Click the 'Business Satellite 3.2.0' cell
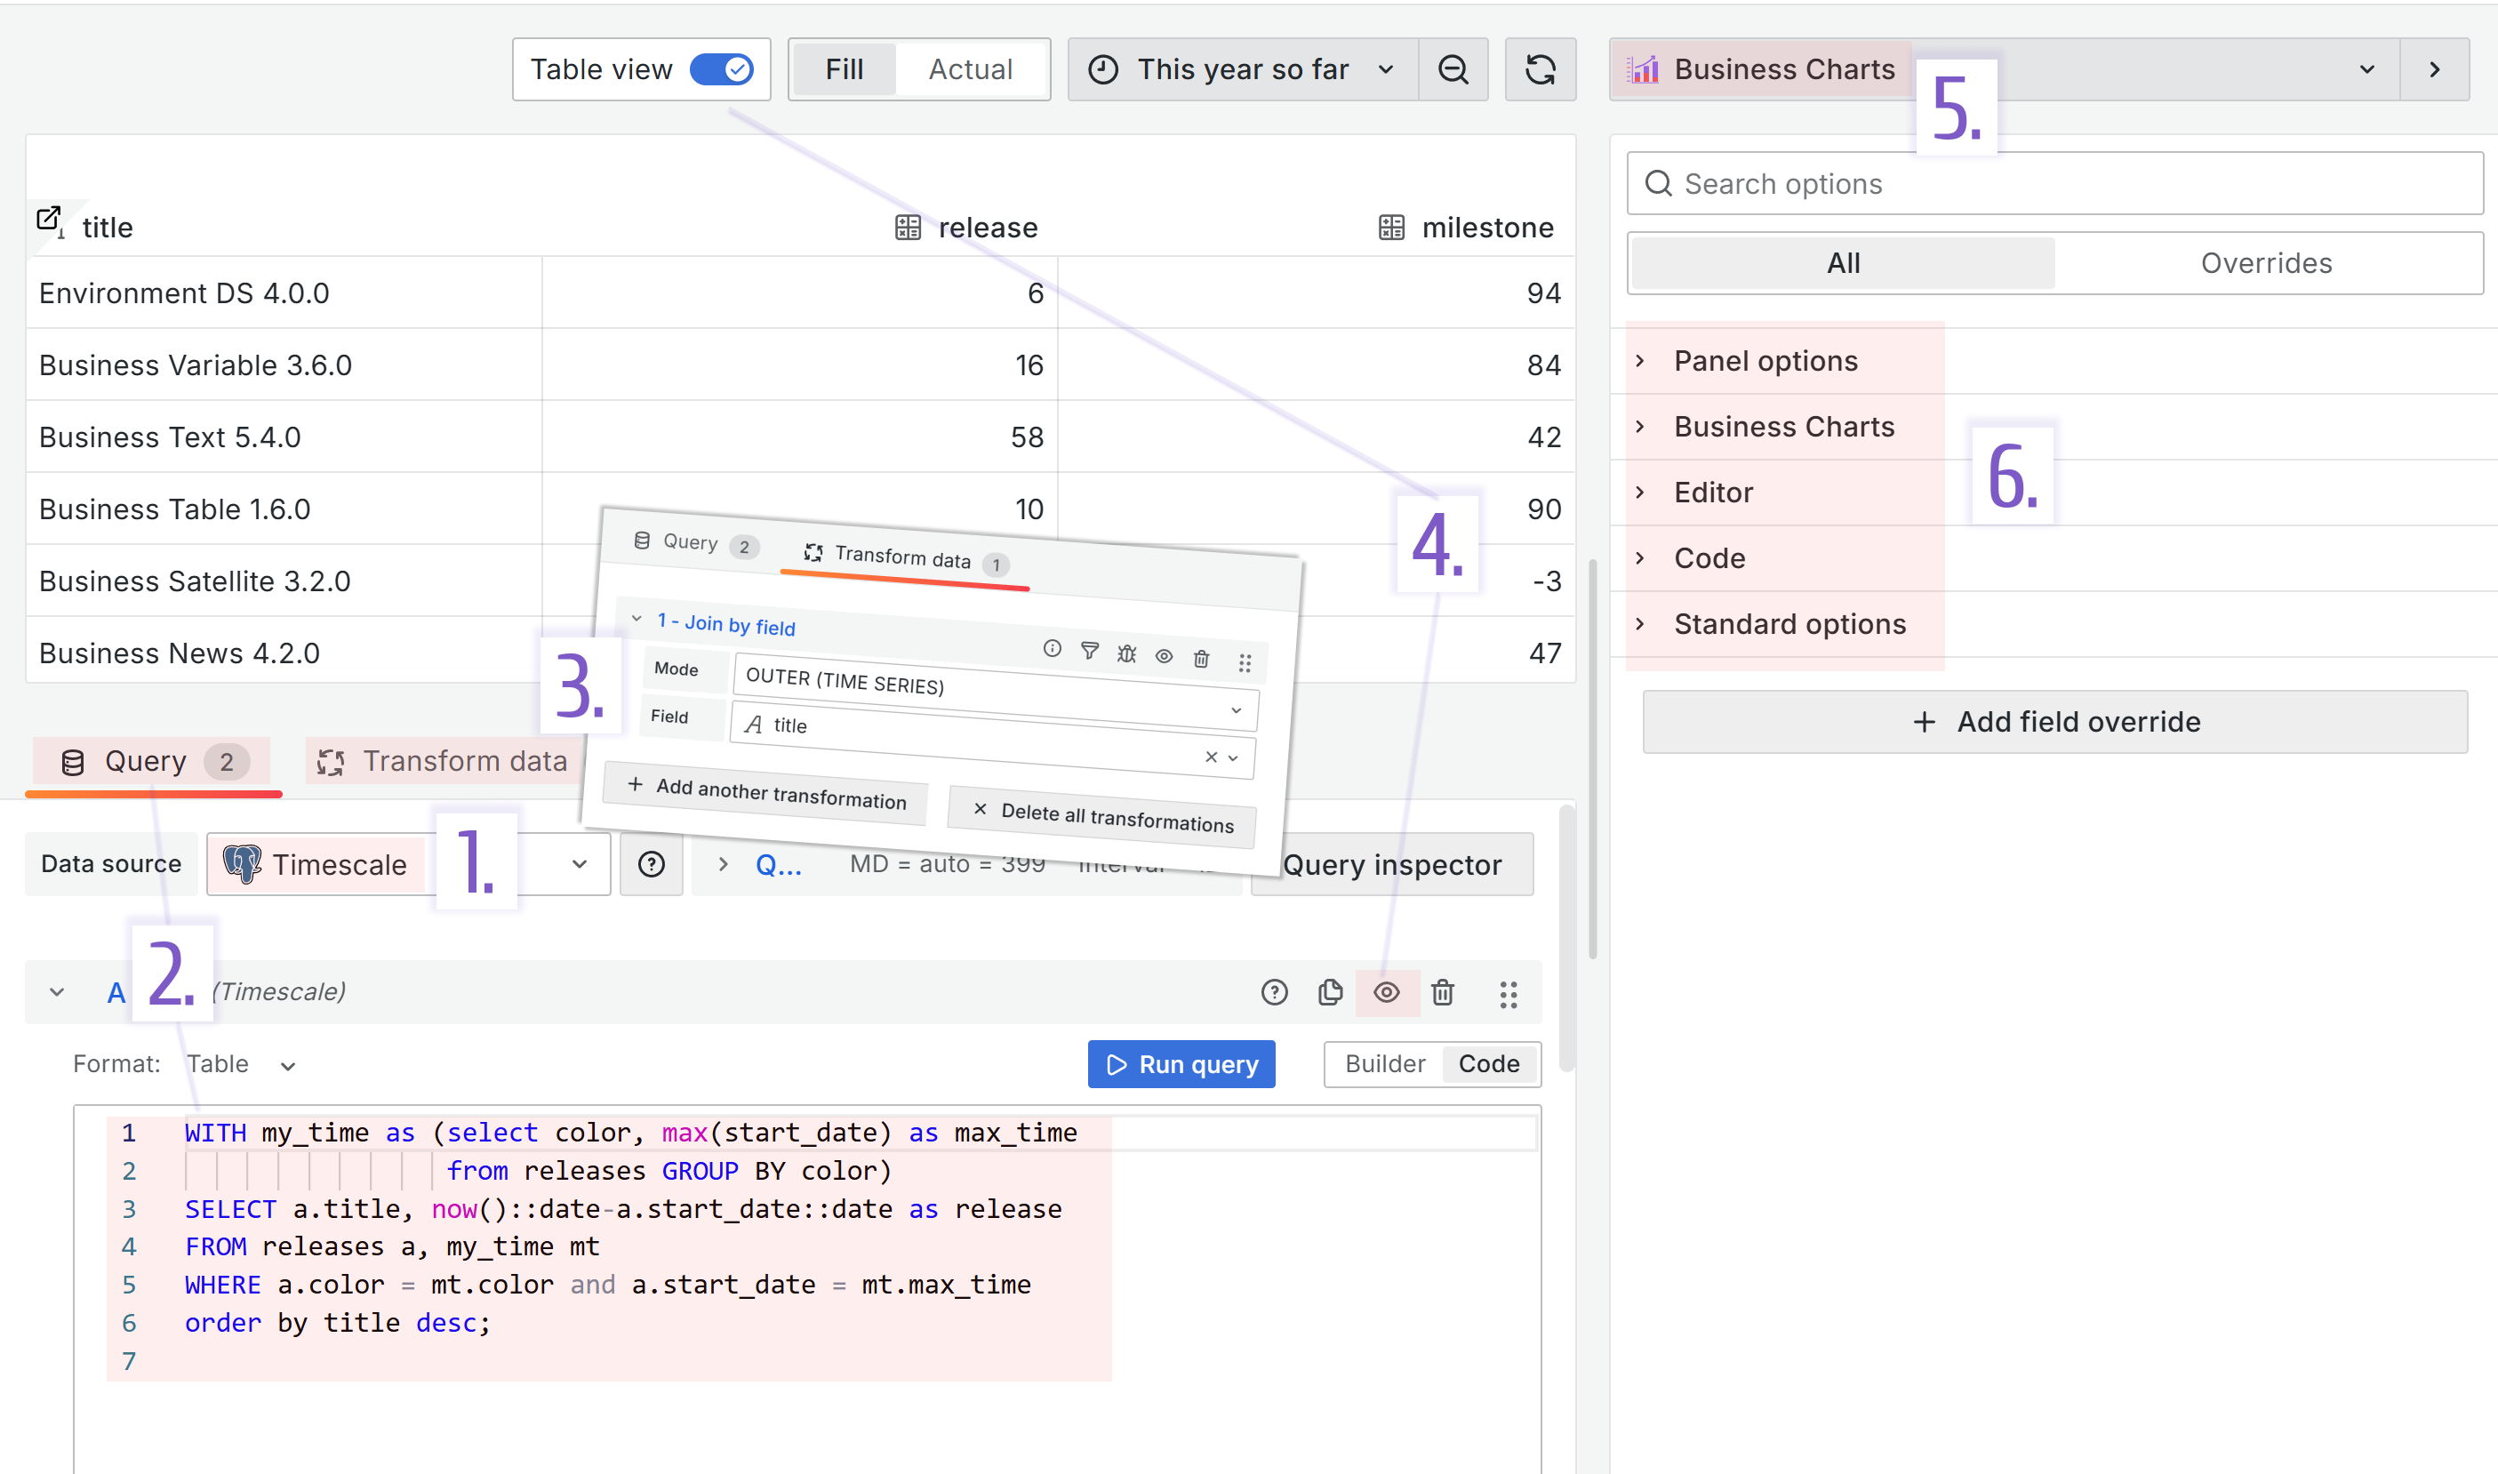 click(284, 581)
